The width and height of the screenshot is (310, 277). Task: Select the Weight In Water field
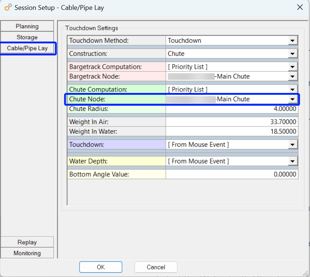pos(232,132)
